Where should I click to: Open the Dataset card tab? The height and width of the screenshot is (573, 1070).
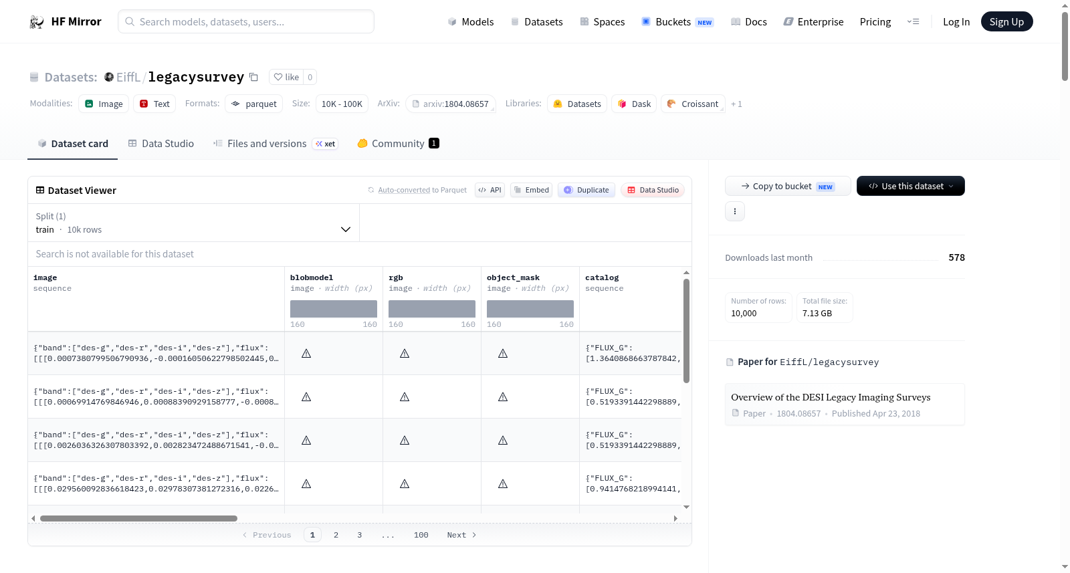click(x=73, y=144)
